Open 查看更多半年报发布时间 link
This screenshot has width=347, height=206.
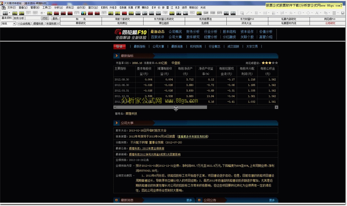click(x=193, y=136)
